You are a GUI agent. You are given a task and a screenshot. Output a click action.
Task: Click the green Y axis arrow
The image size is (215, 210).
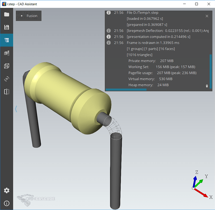199,183
